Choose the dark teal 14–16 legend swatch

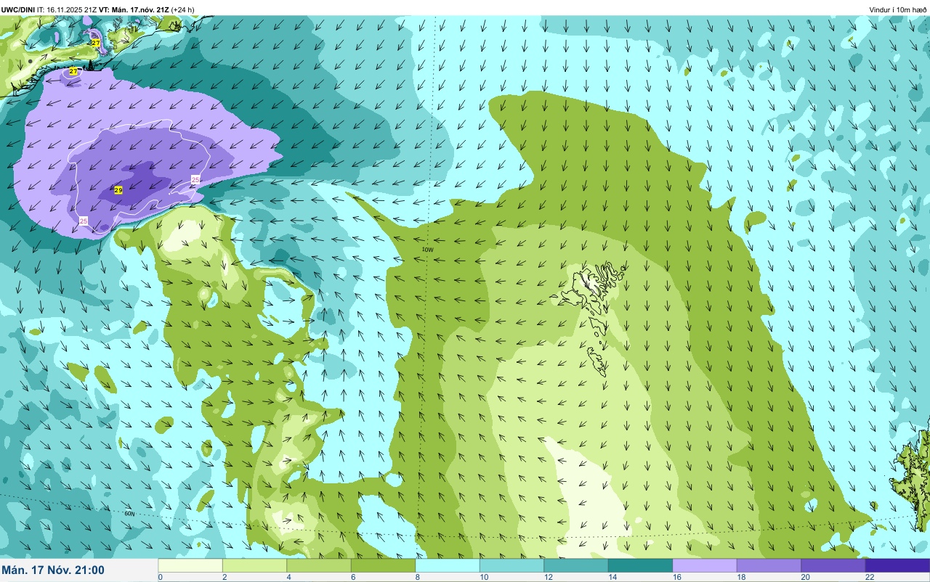click(640, 565)
